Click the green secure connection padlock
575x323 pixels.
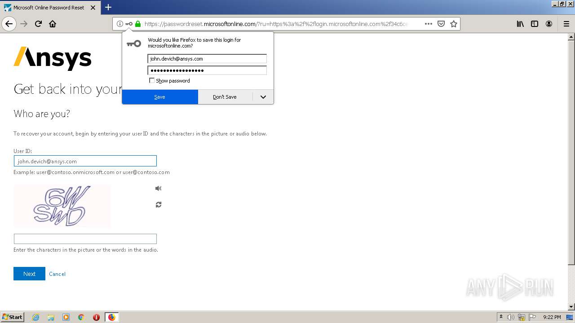point(138,24)
